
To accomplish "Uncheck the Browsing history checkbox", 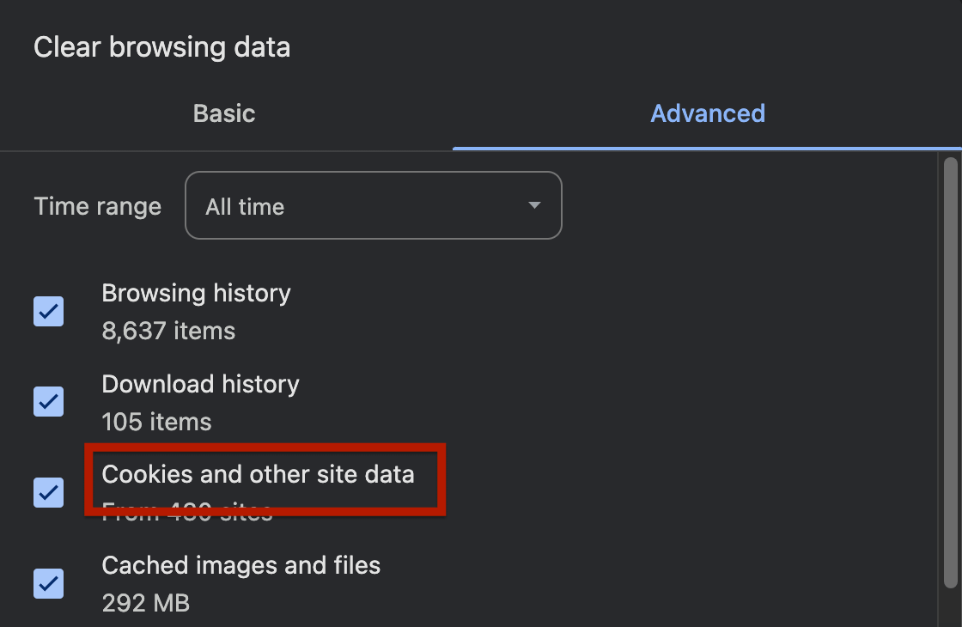I will click(48, 312).
